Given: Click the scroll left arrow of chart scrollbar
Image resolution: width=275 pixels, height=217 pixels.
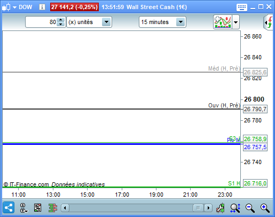Looking at the screenshot, I should tap(65, 208).
